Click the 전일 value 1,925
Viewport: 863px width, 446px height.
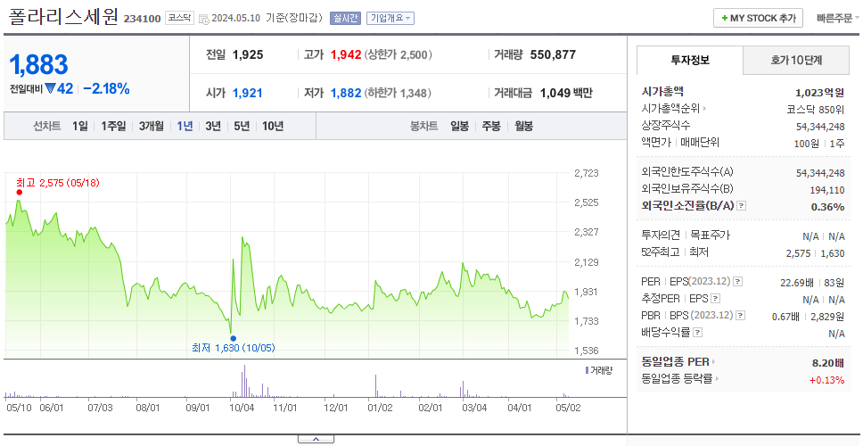click(248, 54)
